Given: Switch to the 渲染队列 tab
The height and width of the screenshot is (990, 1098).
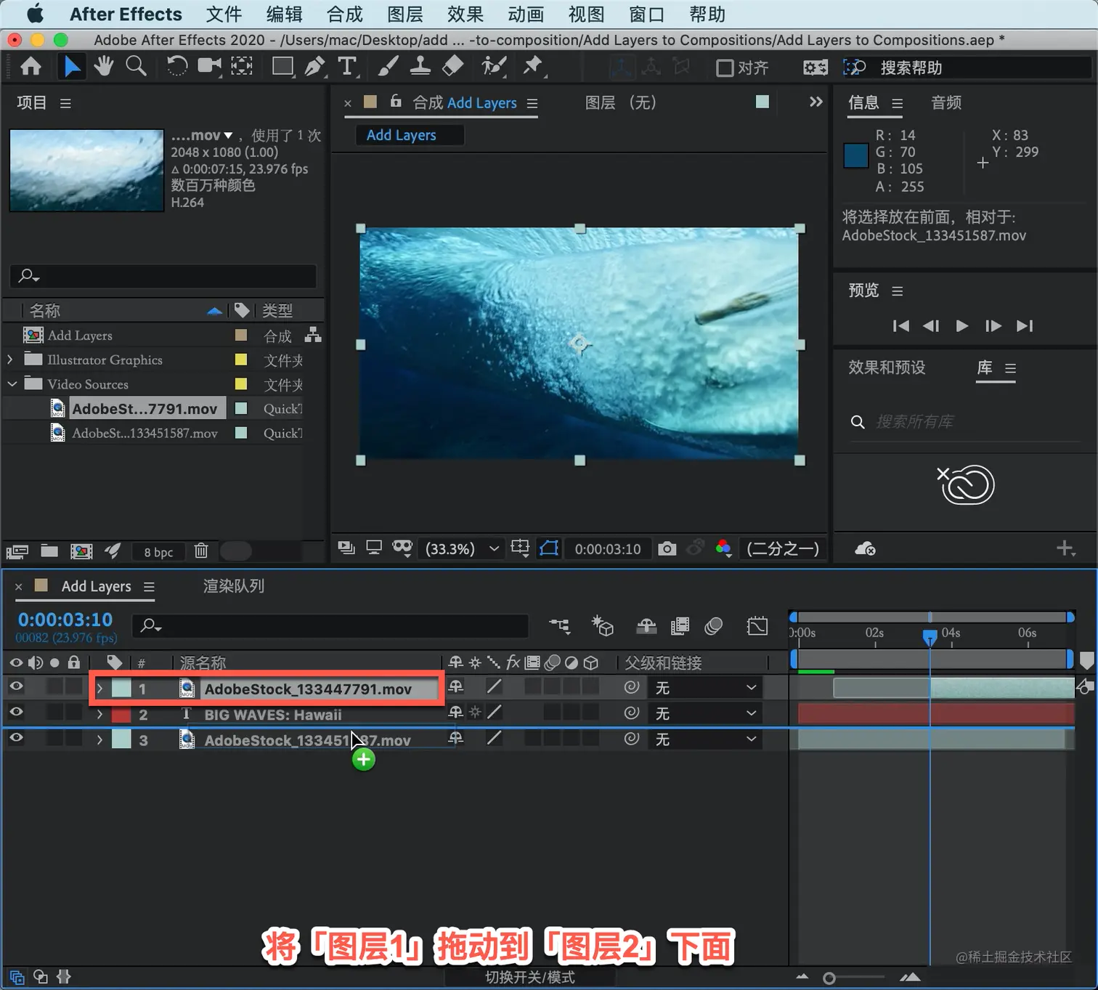Looking at the screenshot, I should [233, 586].
